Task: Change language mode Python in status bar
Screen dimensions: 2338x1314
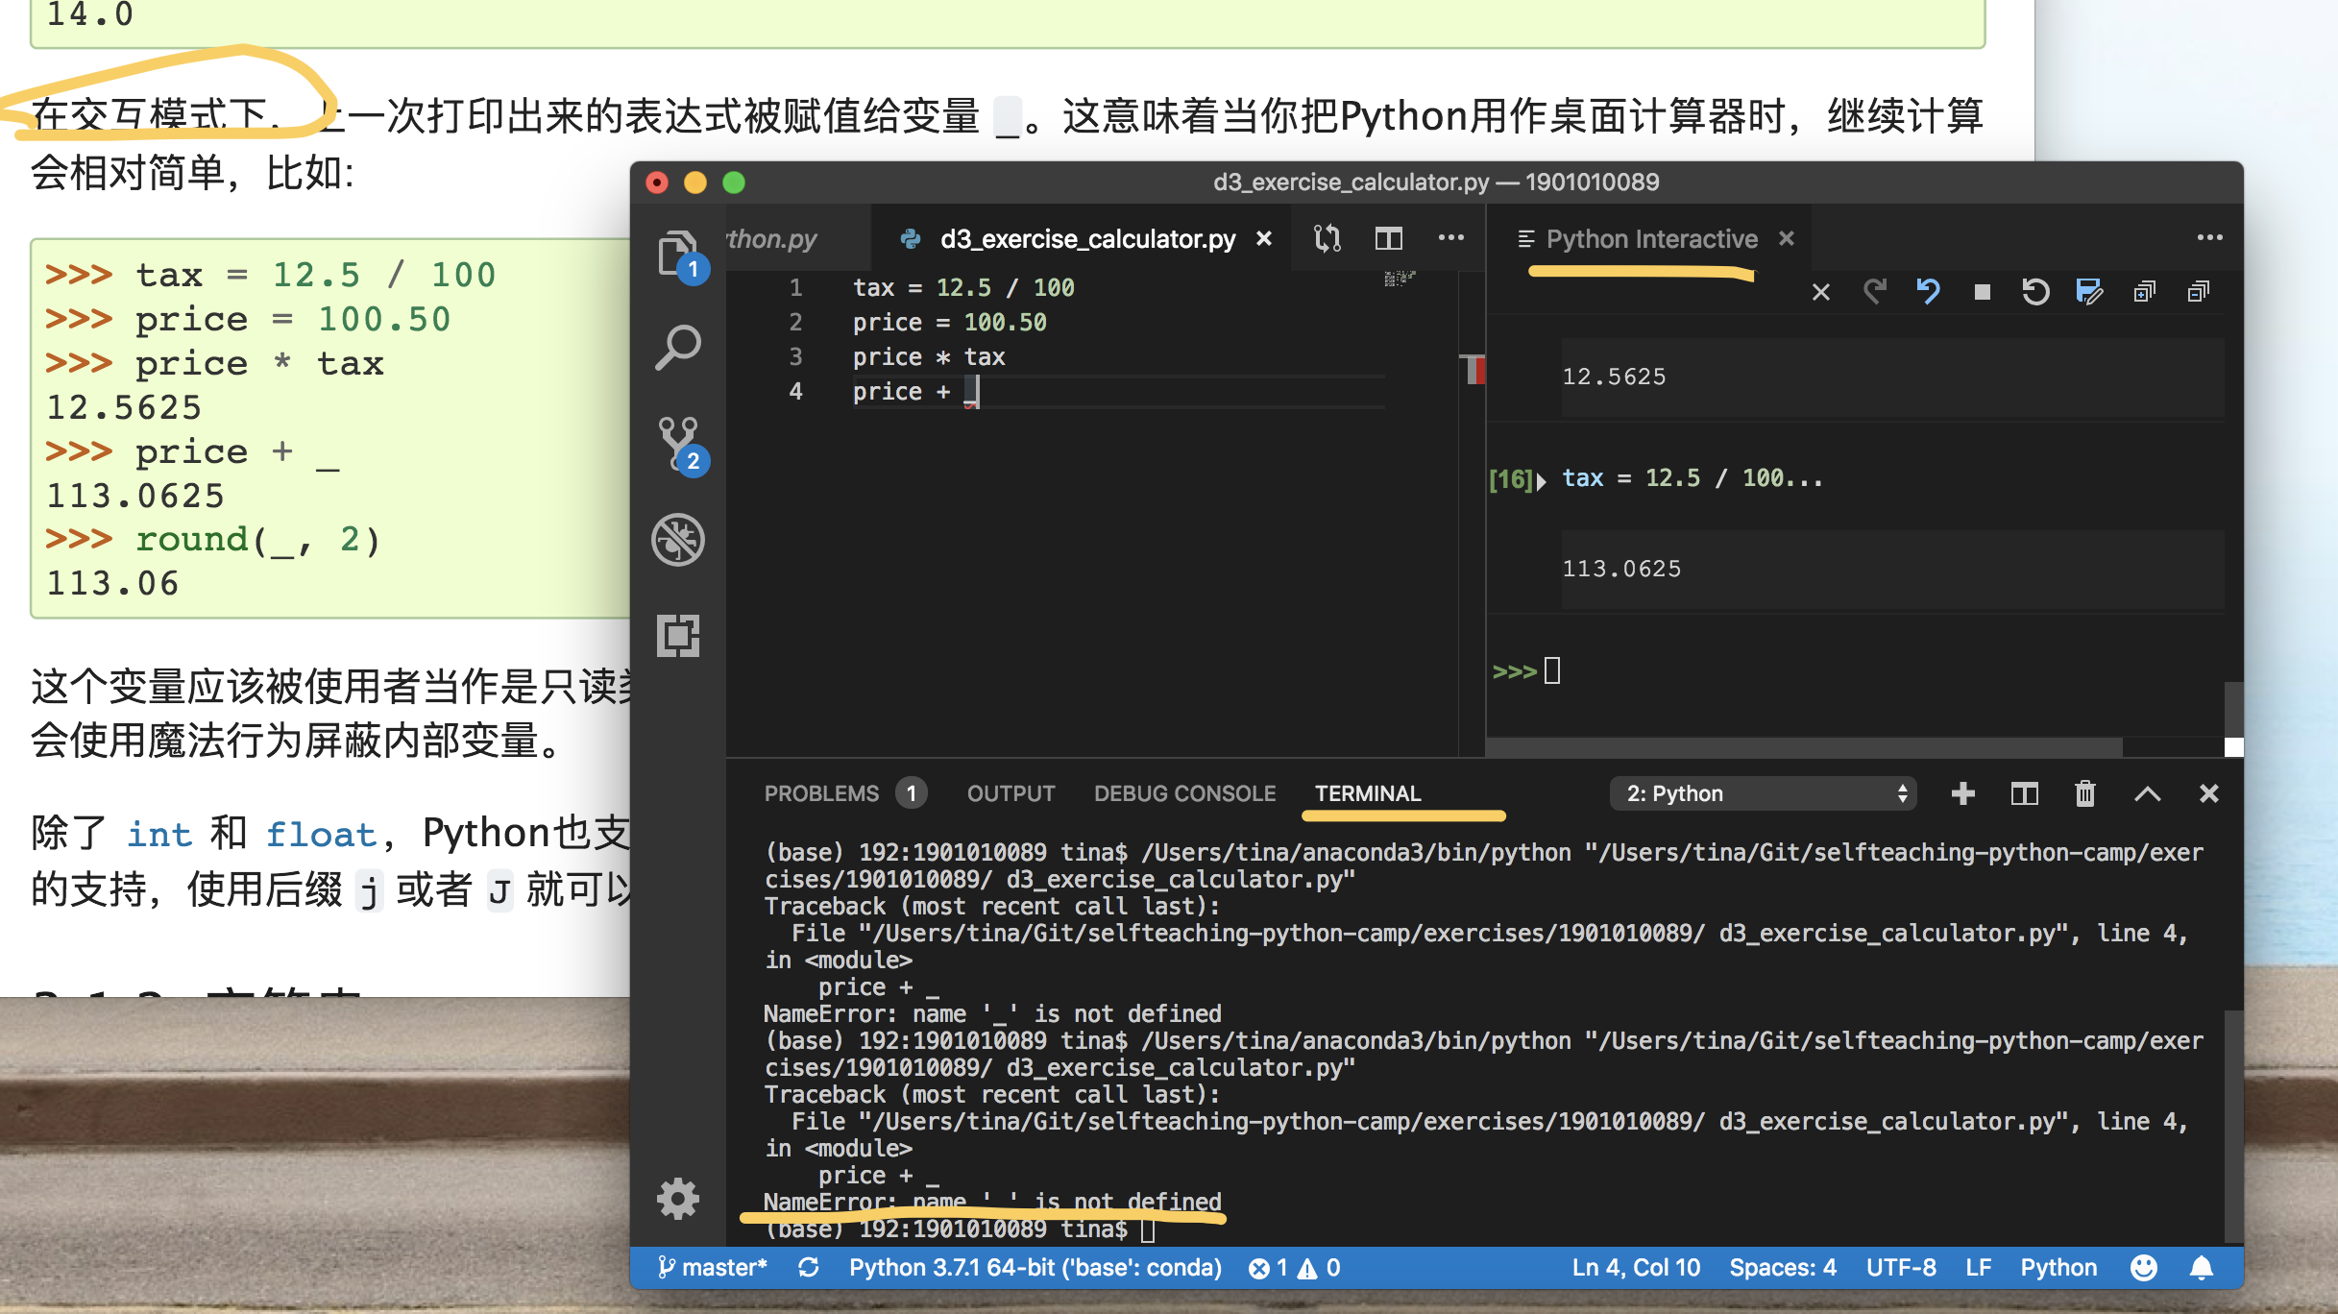Action: (x=2058, y=1268)
